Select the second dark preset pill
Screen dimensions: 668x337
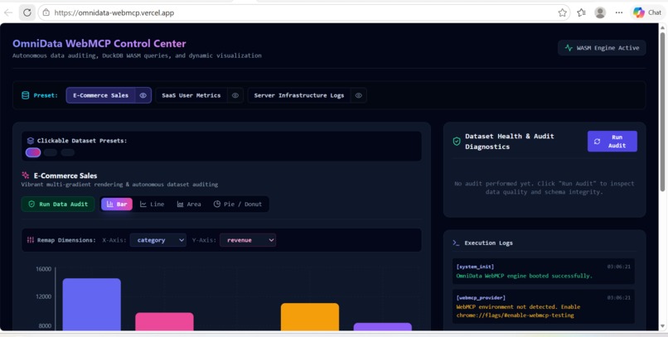point(51,152)
